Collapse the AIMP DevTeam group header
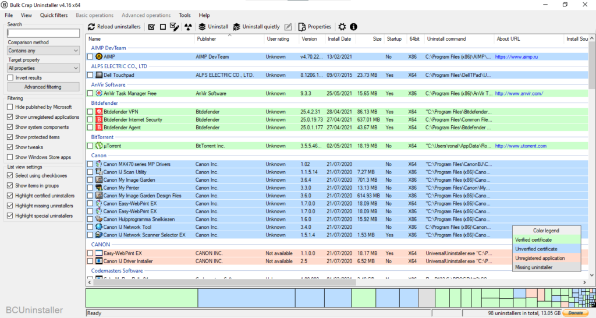 point(108,48)
